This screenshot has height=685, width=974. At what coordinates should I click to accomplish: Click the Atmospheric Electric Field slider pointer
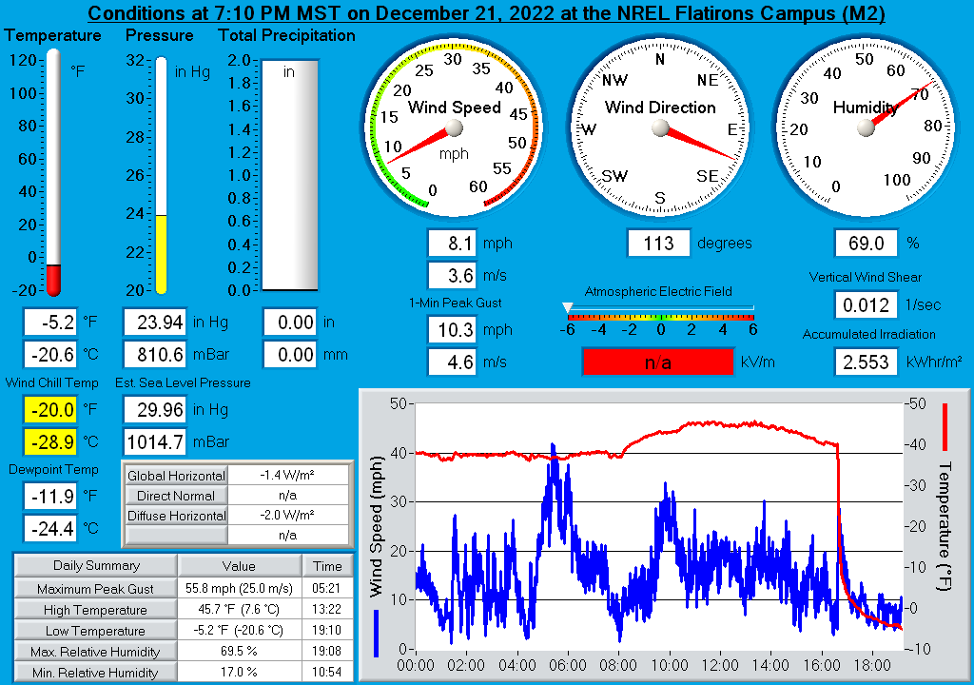click(567, 307)
